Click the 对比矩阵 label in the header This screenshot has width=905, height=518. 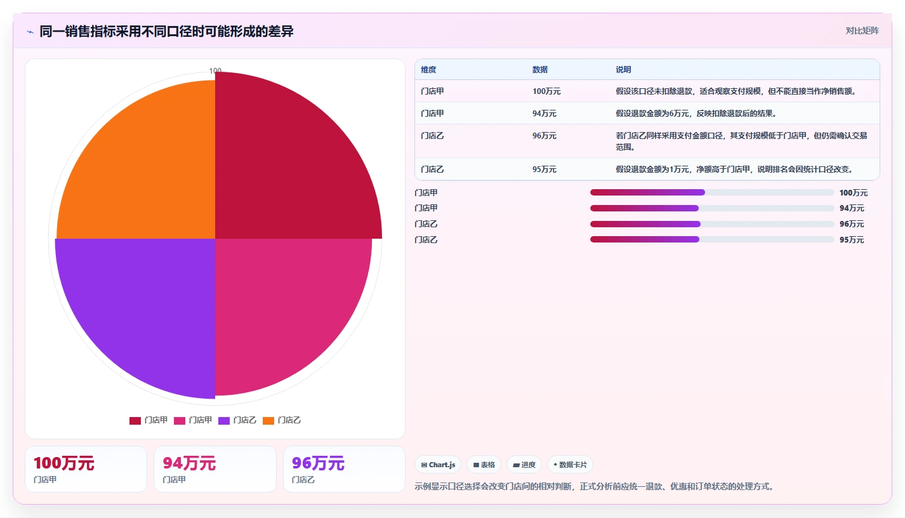click(x=862, y=30)
